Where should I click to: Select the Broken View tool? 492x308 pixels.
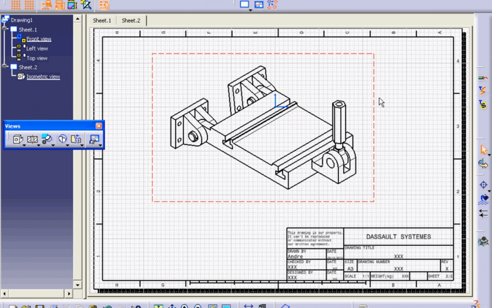(x=77, y=139)
